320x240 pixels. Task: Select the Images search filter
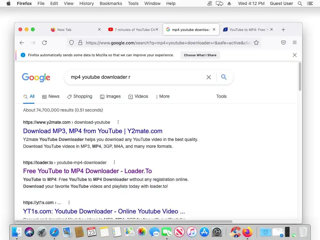point(110,96)
